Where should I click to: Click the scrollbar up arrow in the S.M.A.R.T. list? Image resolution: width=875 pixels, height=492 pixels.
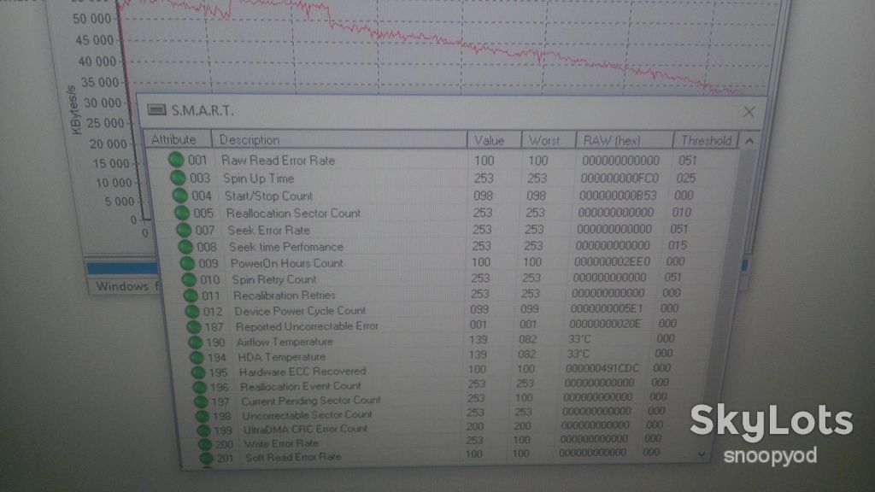pyautogui.click(x=749, y=141)
